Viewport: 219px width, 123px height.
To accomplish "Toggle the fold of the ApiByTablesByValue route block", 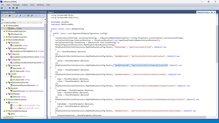I will 50,102.
